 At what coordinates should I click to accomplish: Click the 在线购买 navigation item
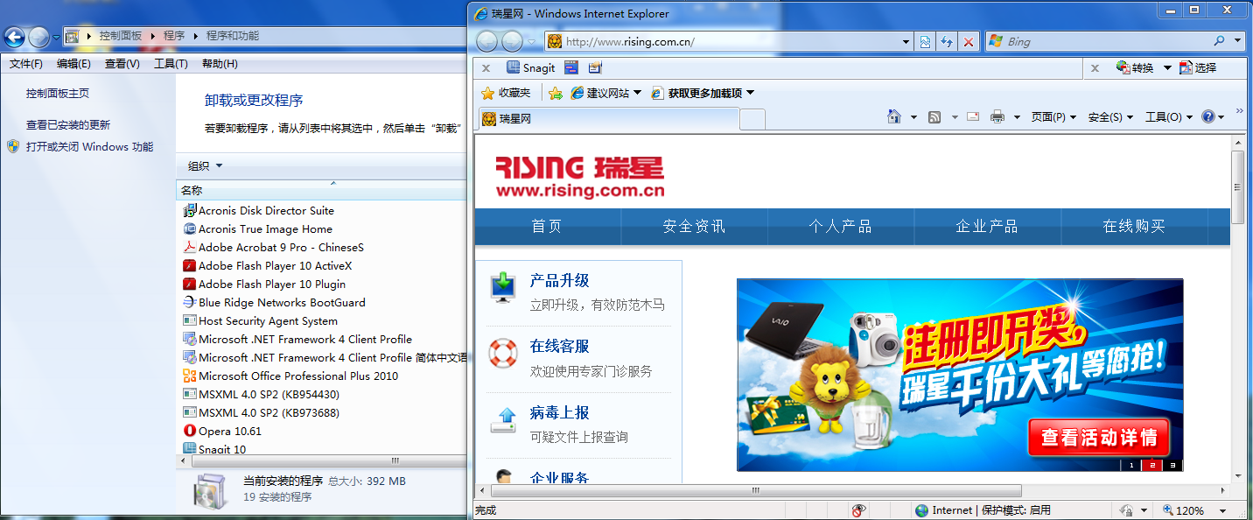(x=1134, y=227)
